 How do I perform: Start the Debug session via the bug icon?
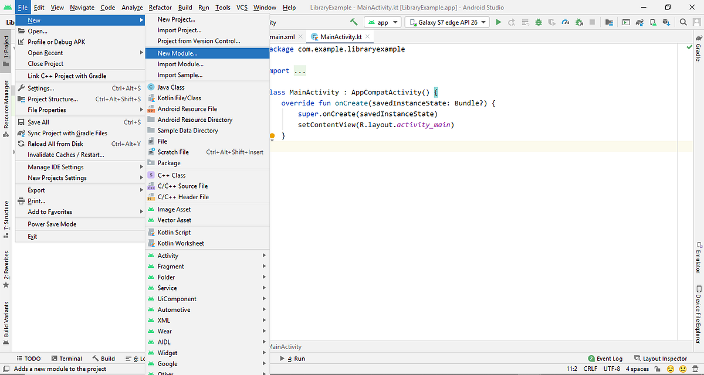[x=538, y=21]
